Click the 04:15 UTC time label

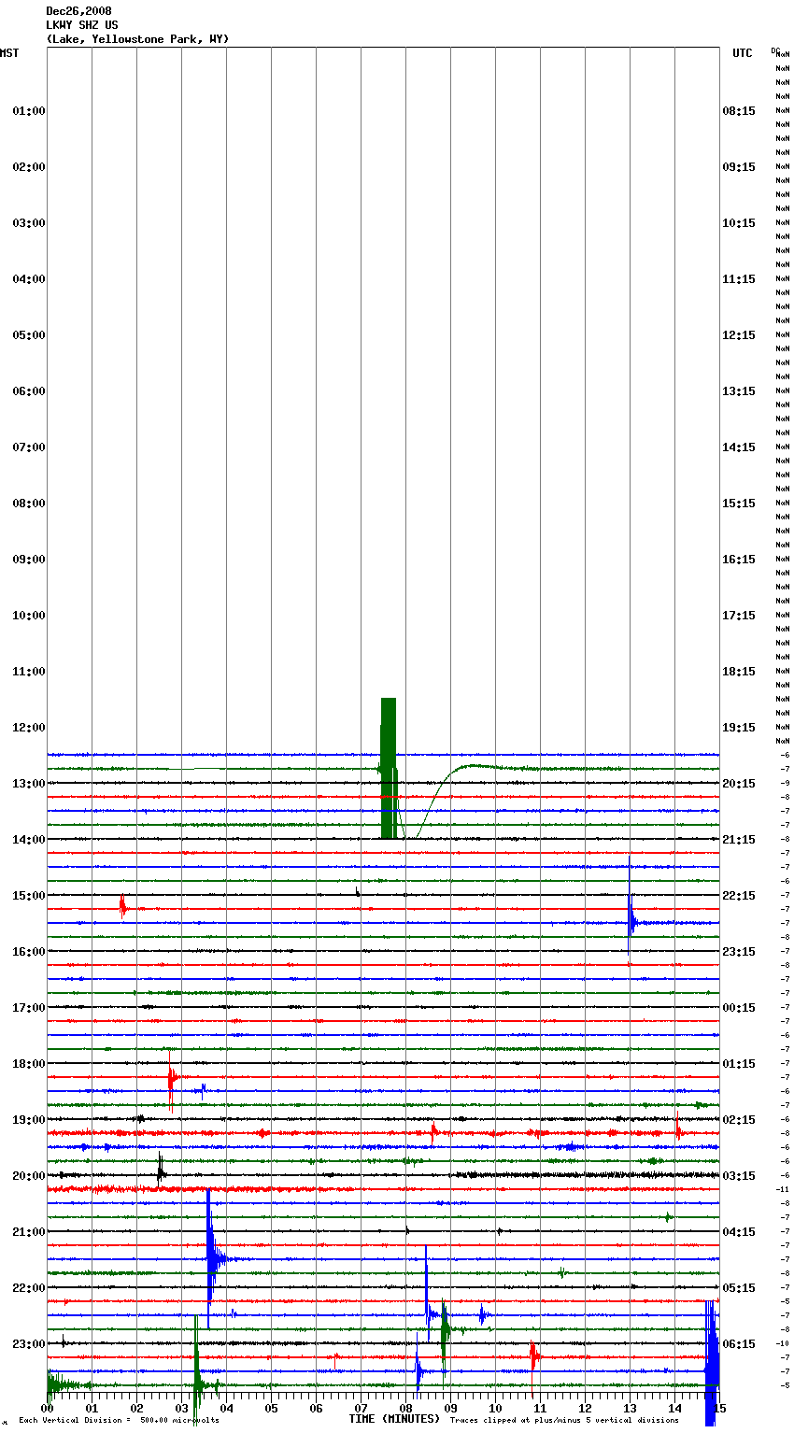(x=739, y=1232)
